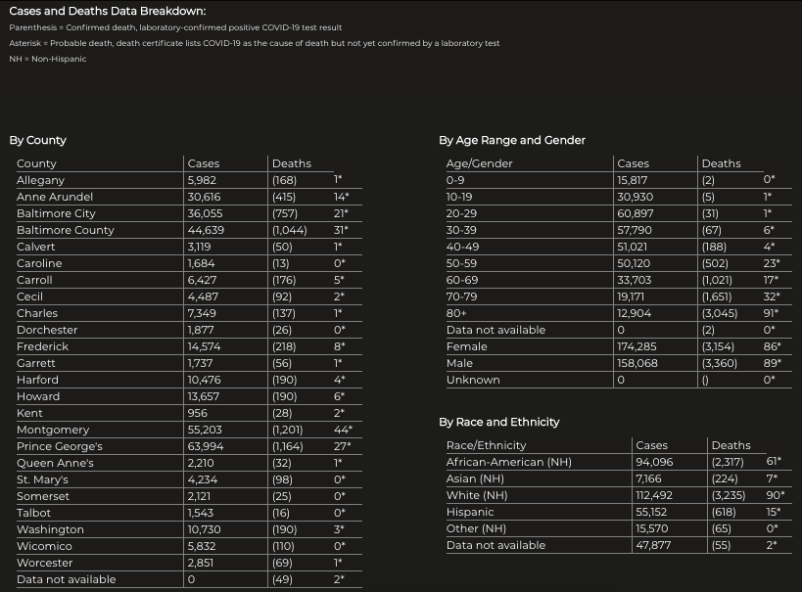Click White (NH) cases value 112,492
Screen dimensions: 802x592
(658, 495)
